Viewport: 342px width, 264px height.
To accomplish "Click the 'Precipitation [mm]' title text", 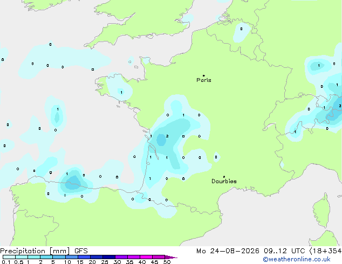I will tap(35, 251).
